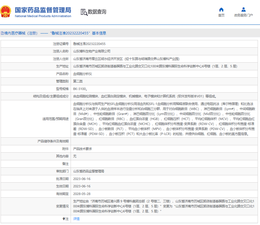Open the 数据查询 search icon
Viewport: 260px width, 225px height.
[x=84, y=12]
